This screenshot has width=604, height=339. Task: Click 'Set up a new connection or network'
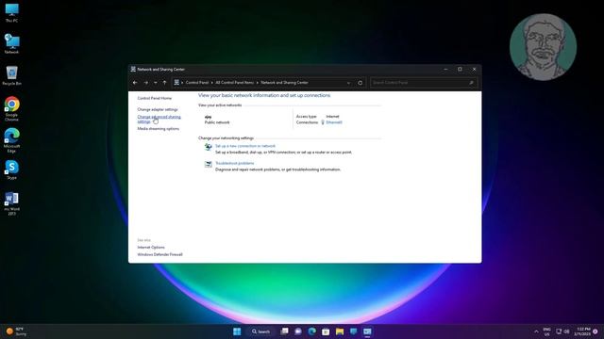(245, 146)
